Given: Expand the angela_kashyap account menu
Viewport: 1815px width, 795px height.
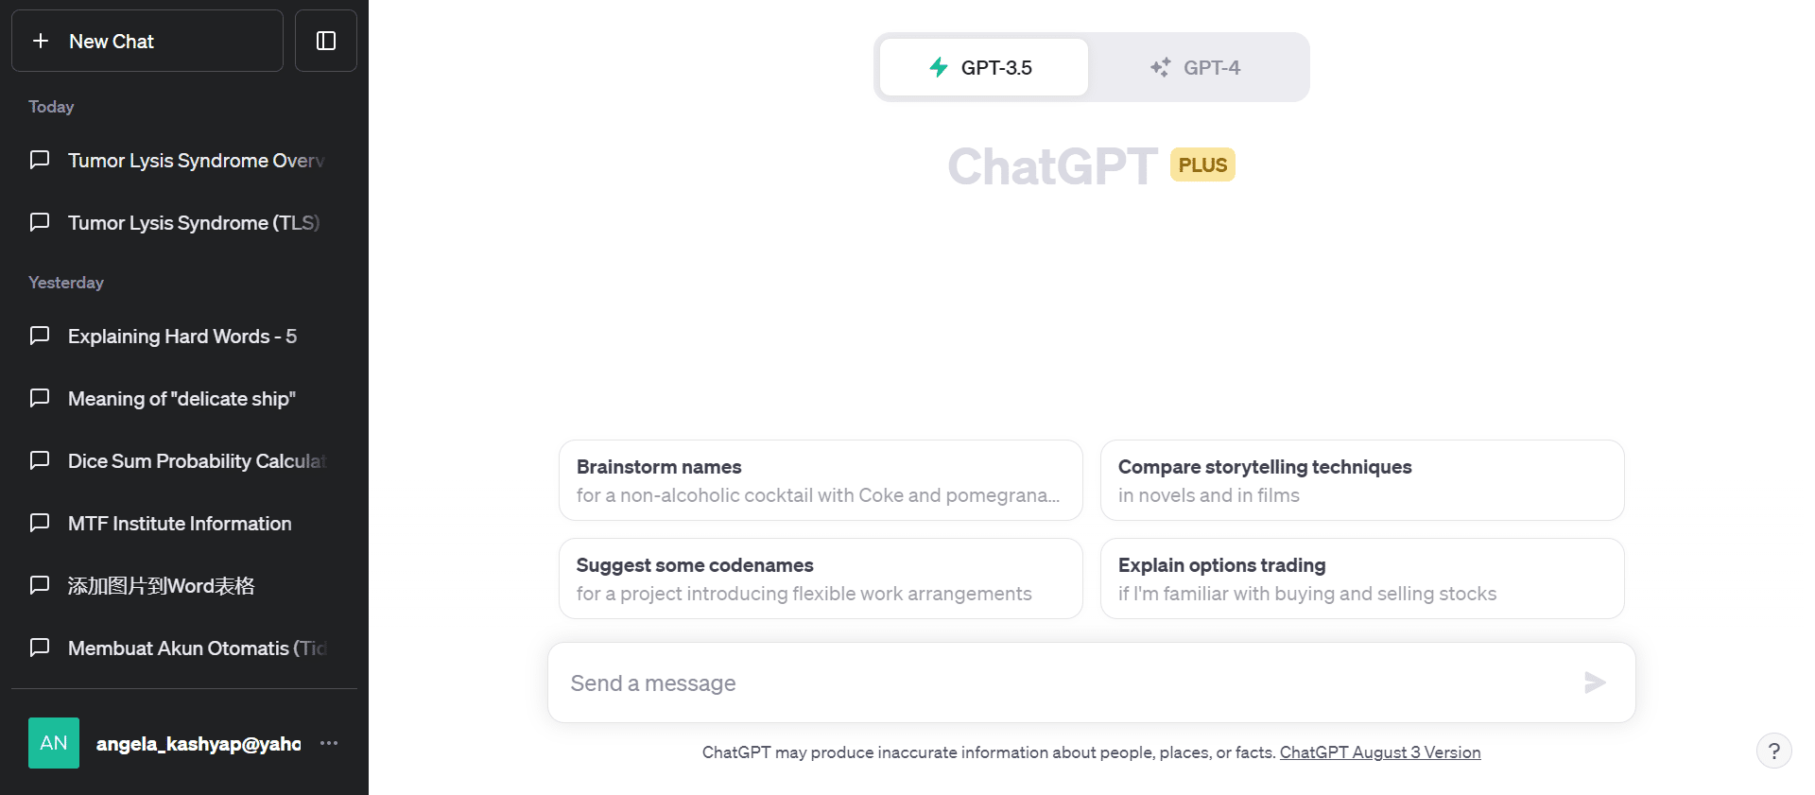Looking at the screenshot, I should pos(198,744).
